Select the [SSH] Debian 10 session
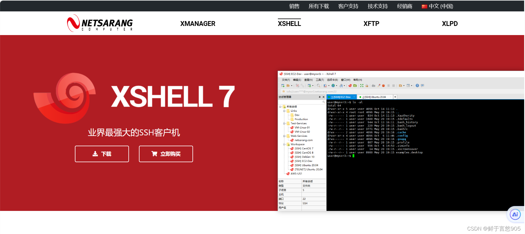Image resolution: width=525 pixels, height=234 pixels. pos(304,157)
